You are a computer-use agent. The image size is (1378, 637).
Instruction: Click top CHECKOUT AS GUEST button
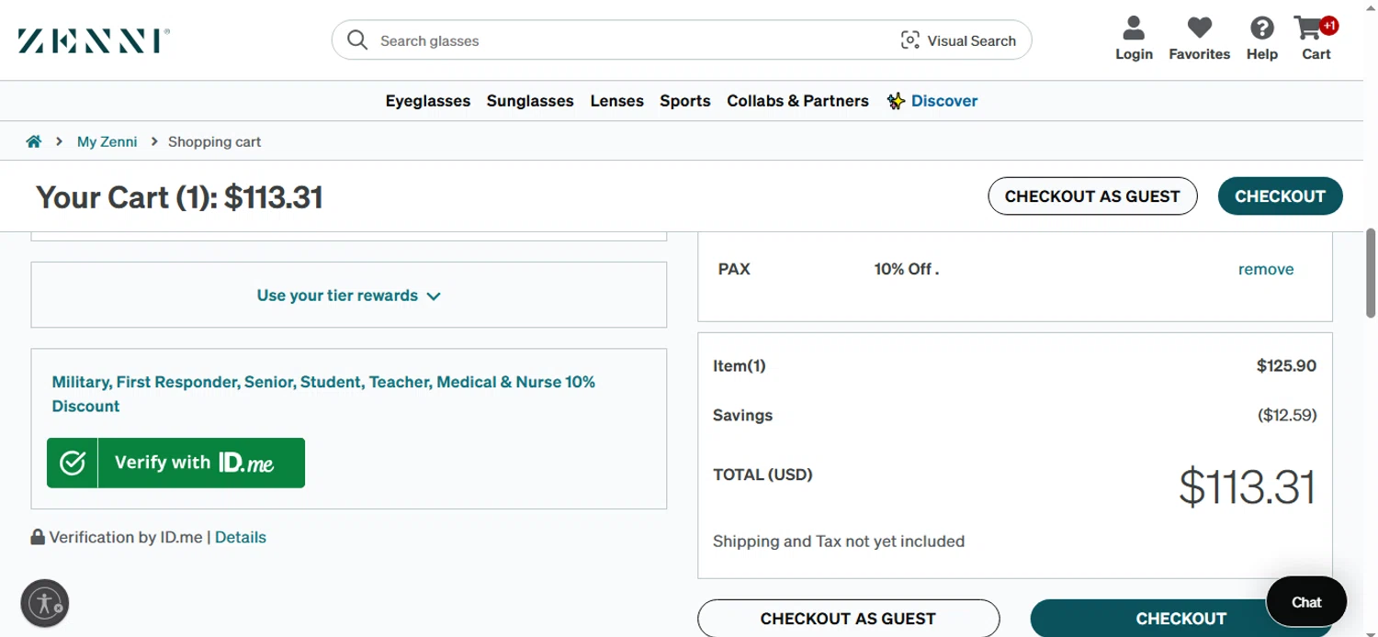1092,196
